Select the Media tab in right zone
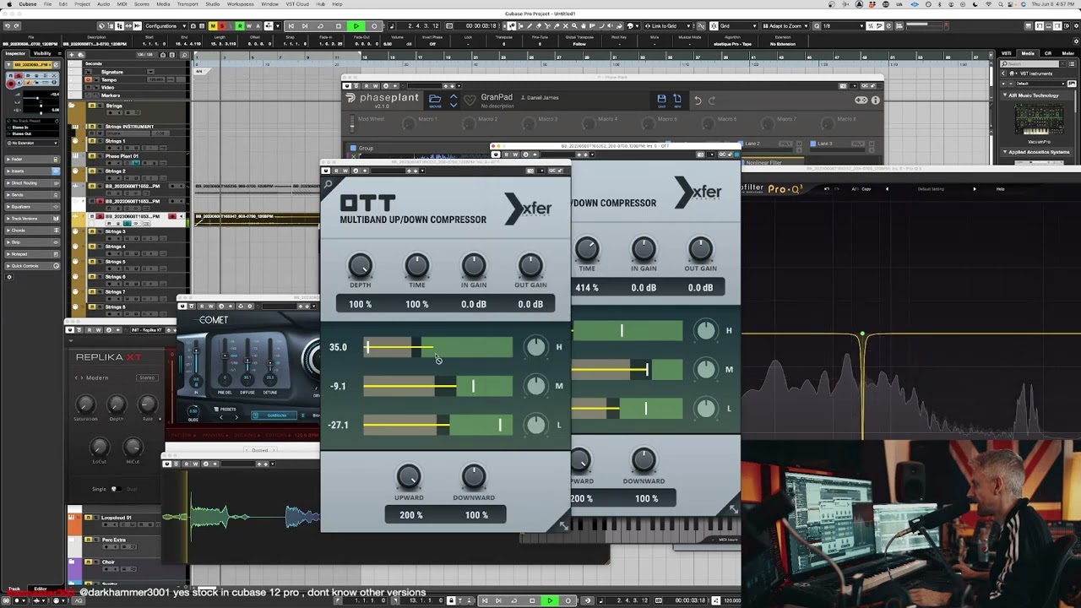Viewport: 1081px width, 608px height. point(1028,53)
